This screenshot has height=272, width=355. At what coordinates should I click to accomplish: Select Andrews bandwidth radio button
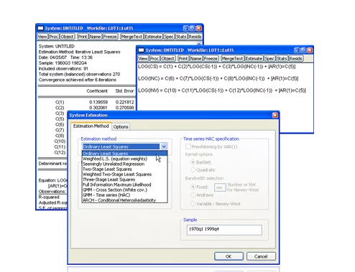(193, 195)
